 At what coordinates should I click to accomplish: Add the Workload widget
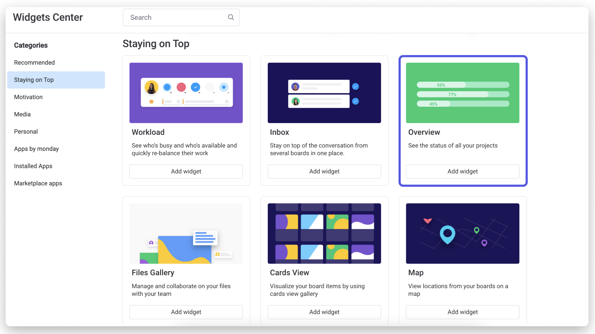point(186,171)
